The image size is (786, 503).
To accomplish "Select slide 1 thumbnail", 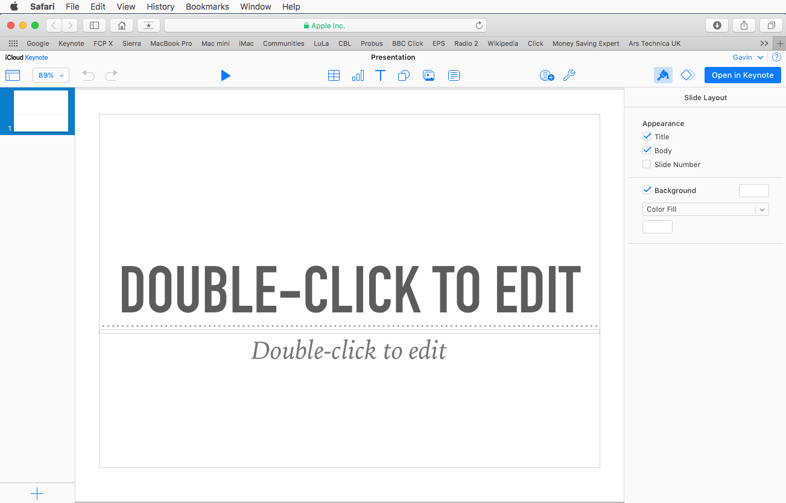I will 41,111.
